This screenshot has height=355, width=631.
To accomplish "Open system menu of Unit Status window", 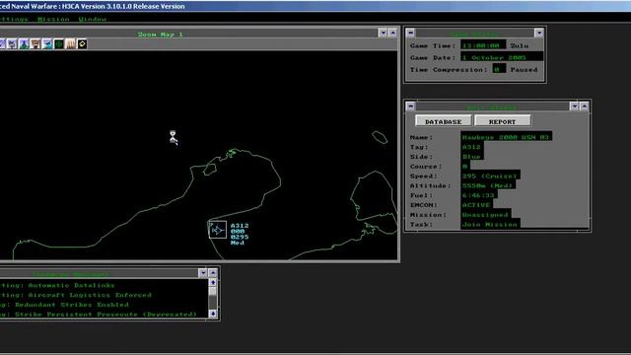I will click(x=410, y=106).
